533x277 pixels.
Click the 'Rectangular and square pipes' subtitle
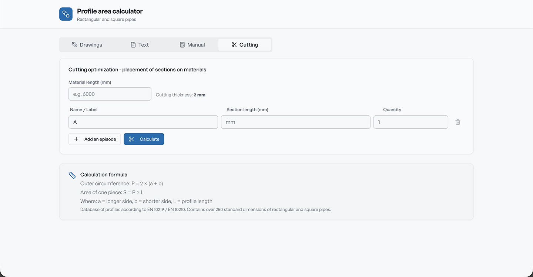click(x=107, y=19)
